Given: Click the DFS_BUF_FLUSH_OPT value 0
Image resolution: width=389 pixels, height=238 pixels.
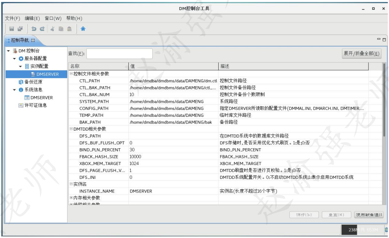Looking at the screenshot, I should tap(131, 143).
